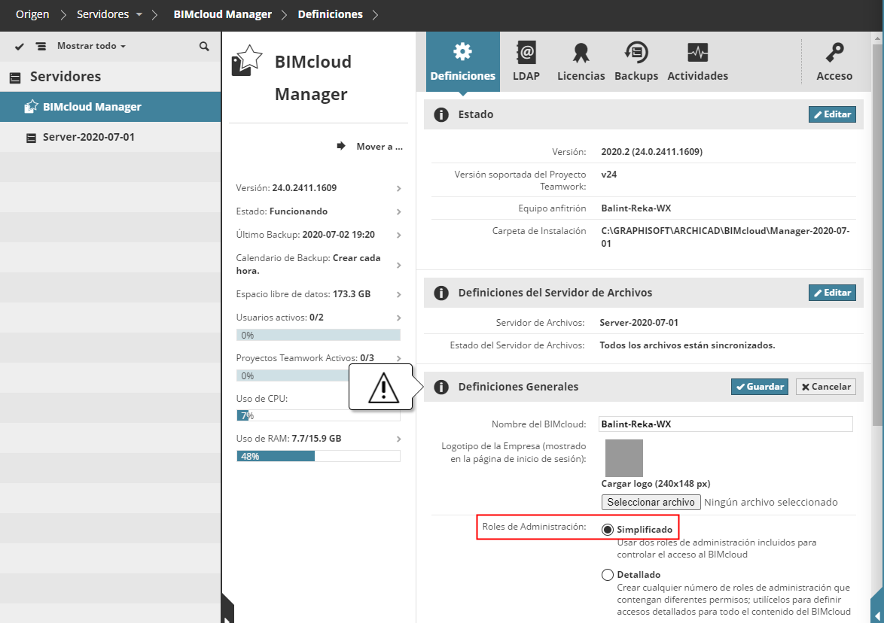Collapse the side panel with bottom arrow handle
Image resolution: width=884 pixels, height=623 pixels.
click(227, 609)
